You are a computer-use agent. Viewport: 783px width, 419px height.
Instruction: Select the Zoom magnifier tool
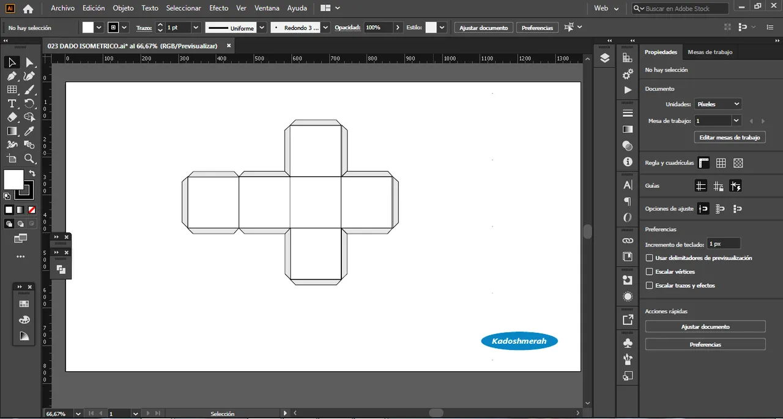[x=29, y=158]
